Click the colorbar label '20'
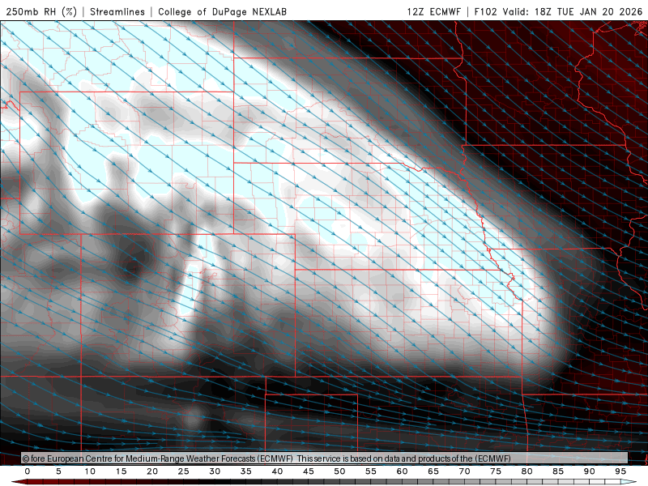 point(152,471)
